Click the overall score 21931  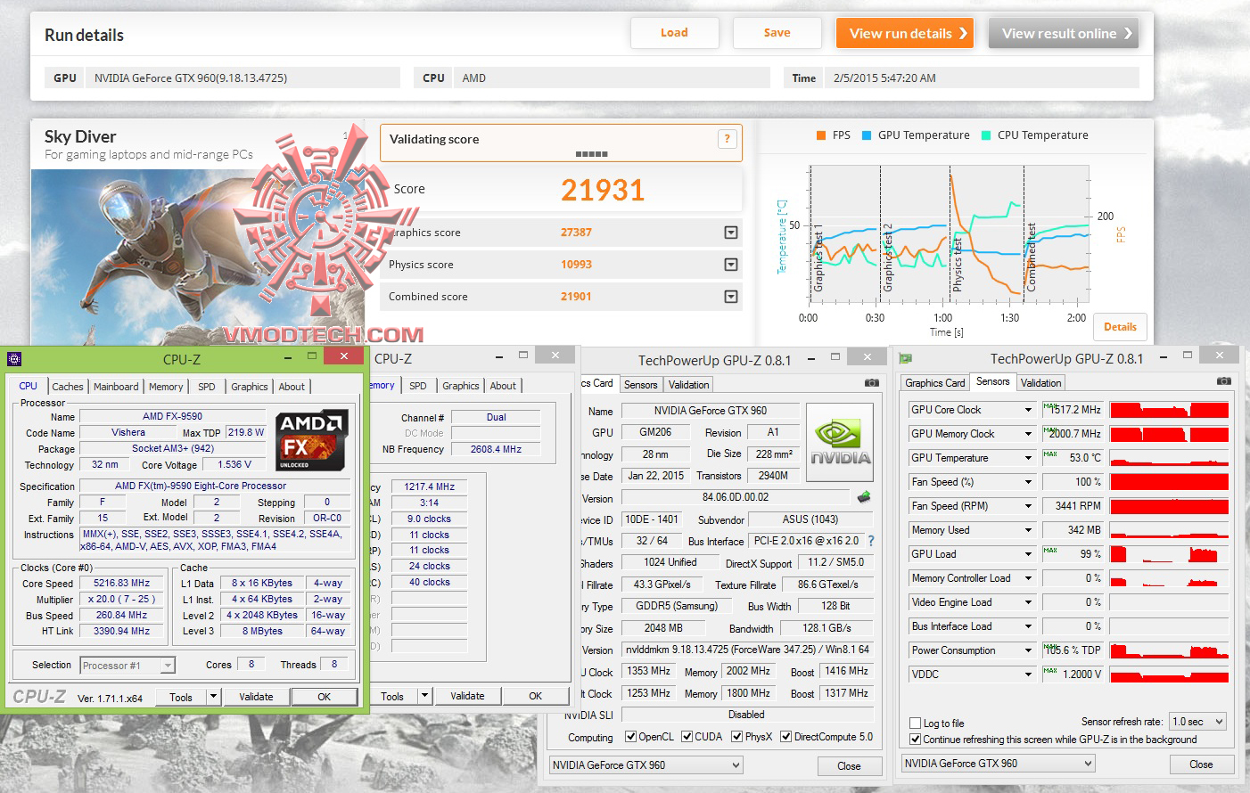tap(603, 190)
